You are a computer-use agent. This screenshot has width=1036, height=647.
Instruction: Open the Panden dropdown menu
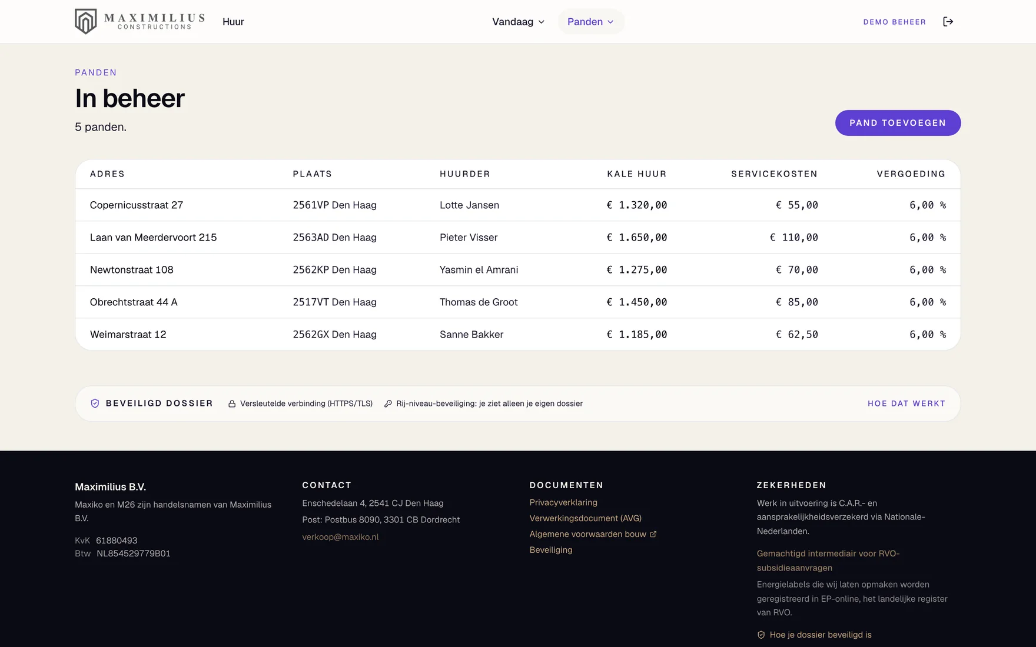click(591, 22)
